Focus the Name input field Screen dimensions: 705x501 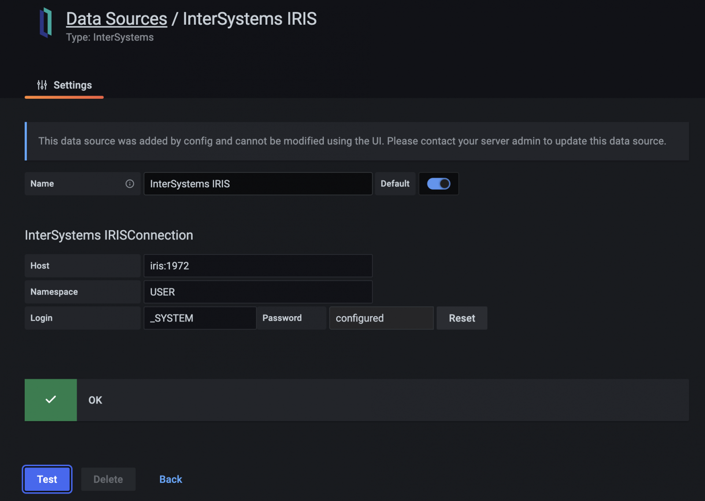click(x=258, y=184)
